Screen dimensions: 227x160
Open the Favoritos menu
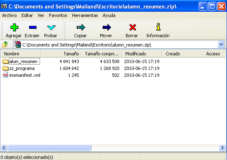[58, 15]
